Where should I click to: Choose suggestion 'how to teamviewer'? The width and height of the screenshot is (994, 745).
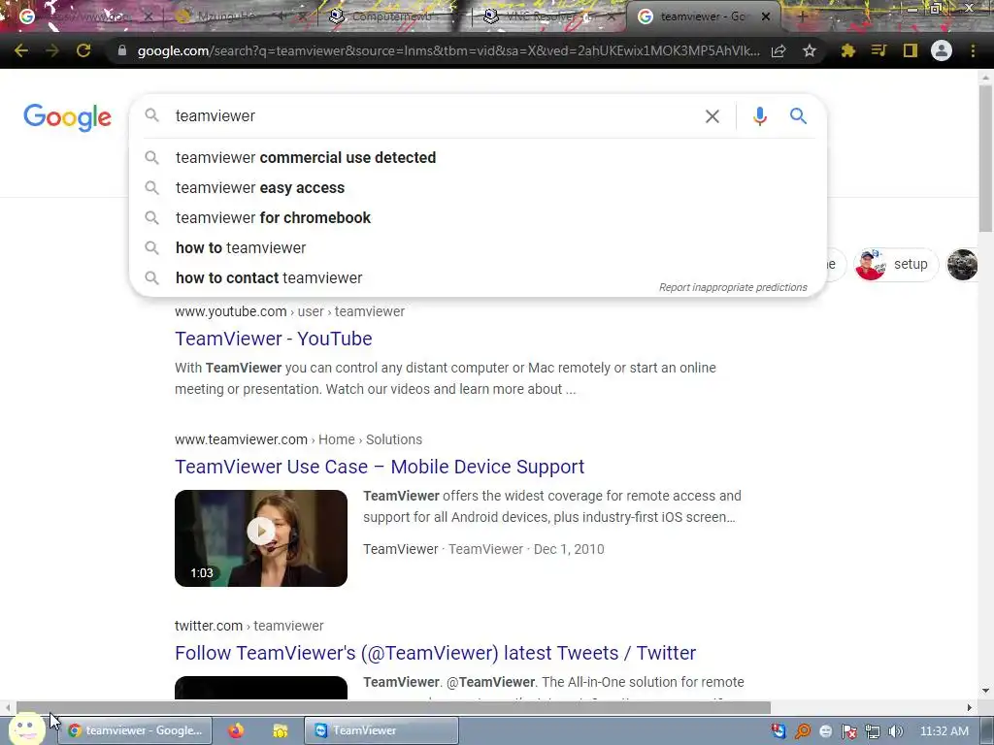click(x=478, y=248)
